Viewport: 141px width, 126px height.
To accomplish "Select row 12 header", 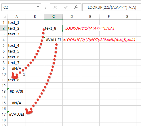I will [x=4, y=86].
